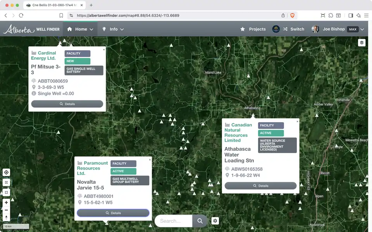Click the browser address bar URL
The height and width of the screenshot is (232, 372).
pyautogui.click(x=128, y=15)
